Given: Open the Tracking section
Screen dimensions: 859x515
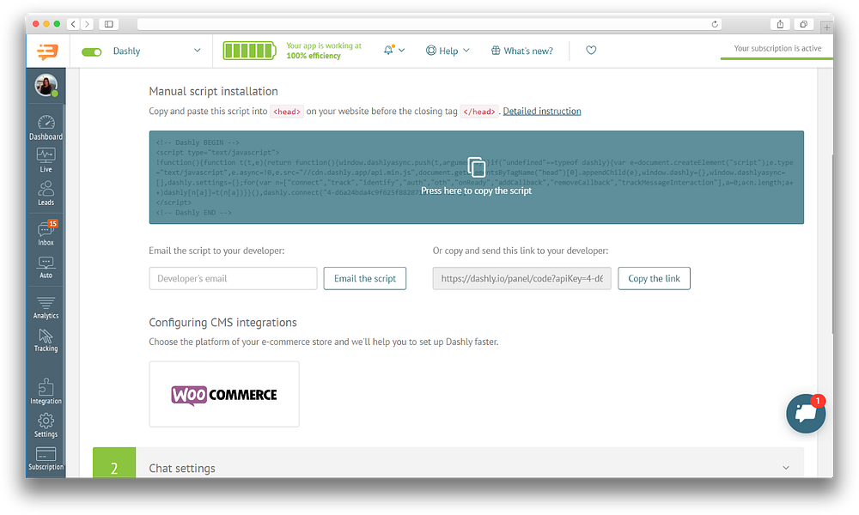Looking at the screenshot, I should pos(46,340).
